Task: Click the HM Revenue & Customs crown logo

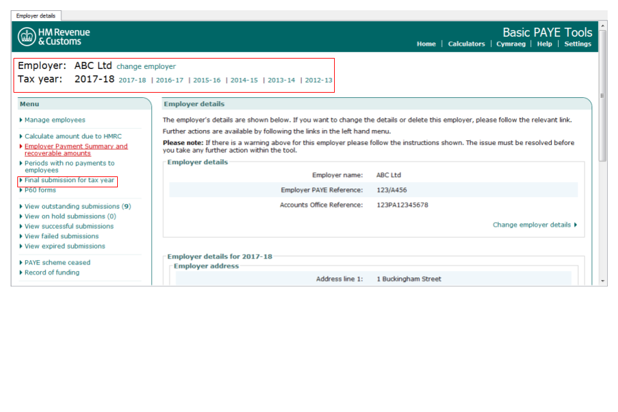Action: pyautogui.click(x=26, y=37)
